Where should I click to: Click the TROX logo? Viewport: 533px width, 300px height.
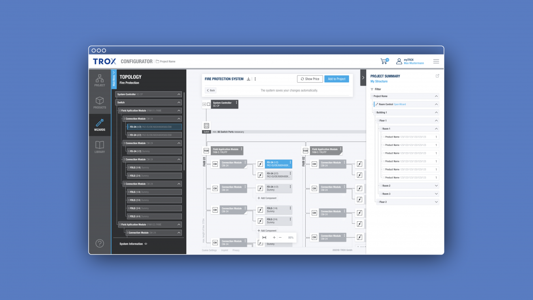click(x=104, y=61)
